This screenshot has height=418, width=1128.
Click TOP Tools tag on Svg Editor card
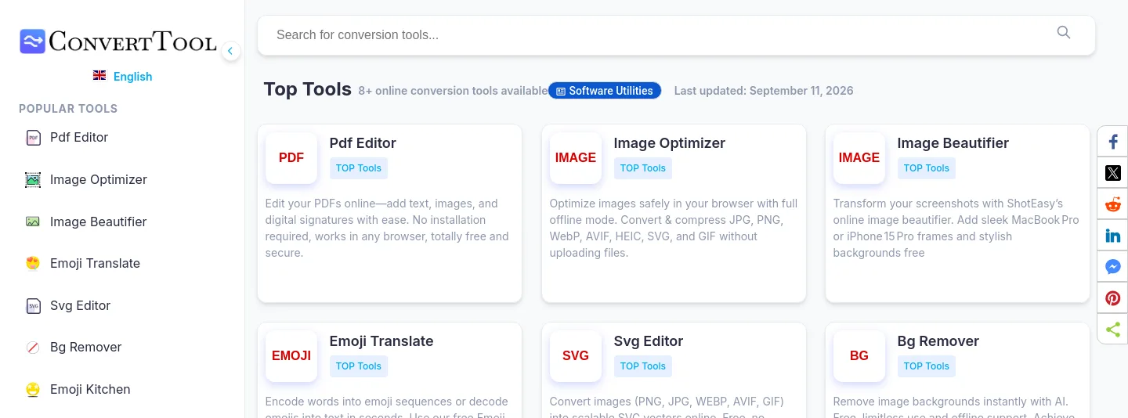click(643, 366)
